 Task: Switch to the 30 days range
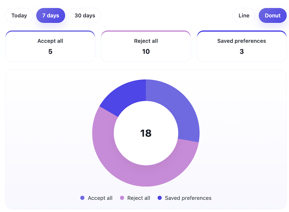(85, 16)
